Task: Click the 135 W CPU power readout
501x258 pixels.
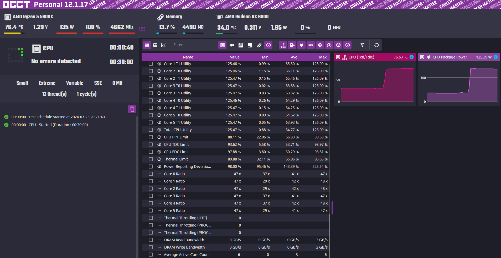Action: tap(67, 27)
